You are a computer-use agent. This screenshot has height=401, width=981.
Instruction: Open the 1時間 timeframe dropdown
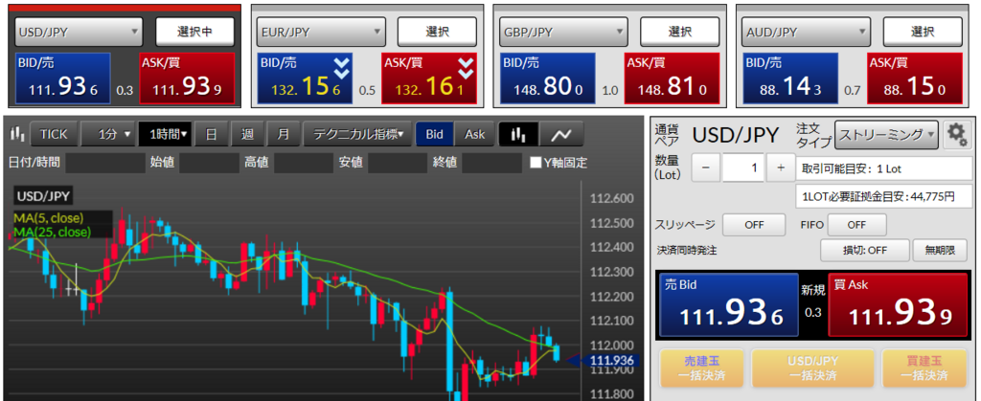[165, 134]
